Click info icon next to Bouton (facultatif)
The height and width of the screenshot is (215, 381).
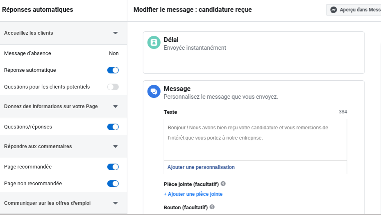tap(212, 207)
